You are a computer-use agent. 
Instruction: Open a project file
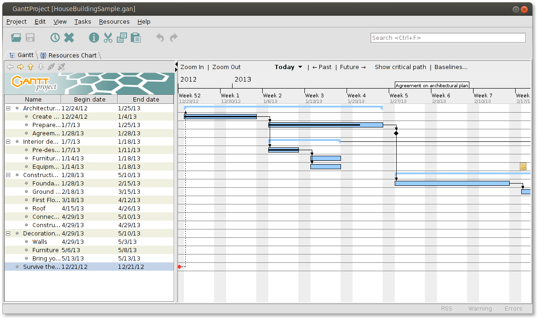16,38
